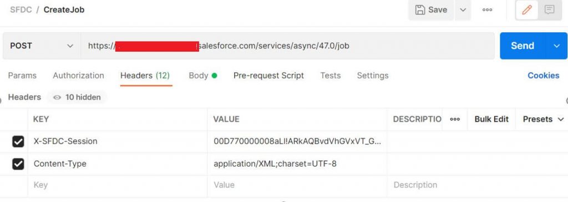Expand the Save options dropdown arrow
The height and width of the screenshot is (202, 568).
(463, 10)
